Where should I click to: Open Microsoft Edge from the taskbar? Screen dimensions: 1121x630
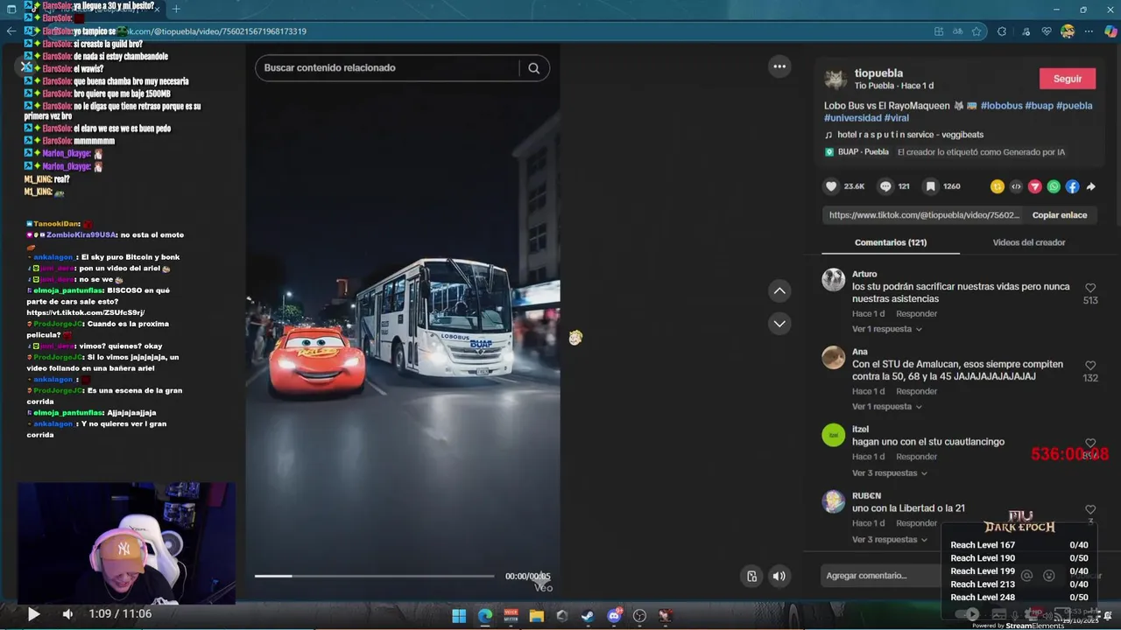tap(485, 616)
